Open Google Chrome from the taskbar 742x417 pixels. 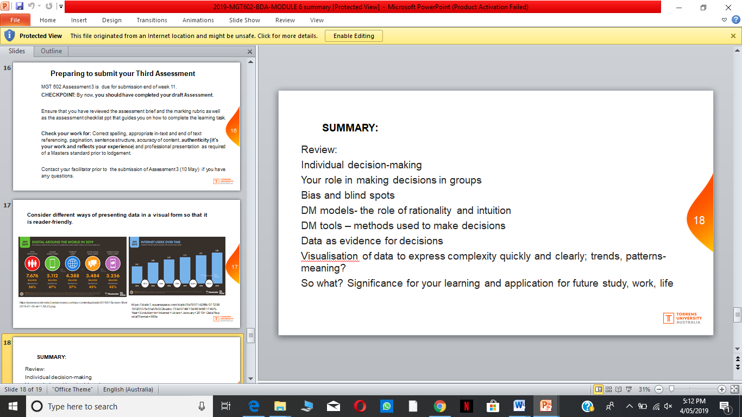(439, 406)
